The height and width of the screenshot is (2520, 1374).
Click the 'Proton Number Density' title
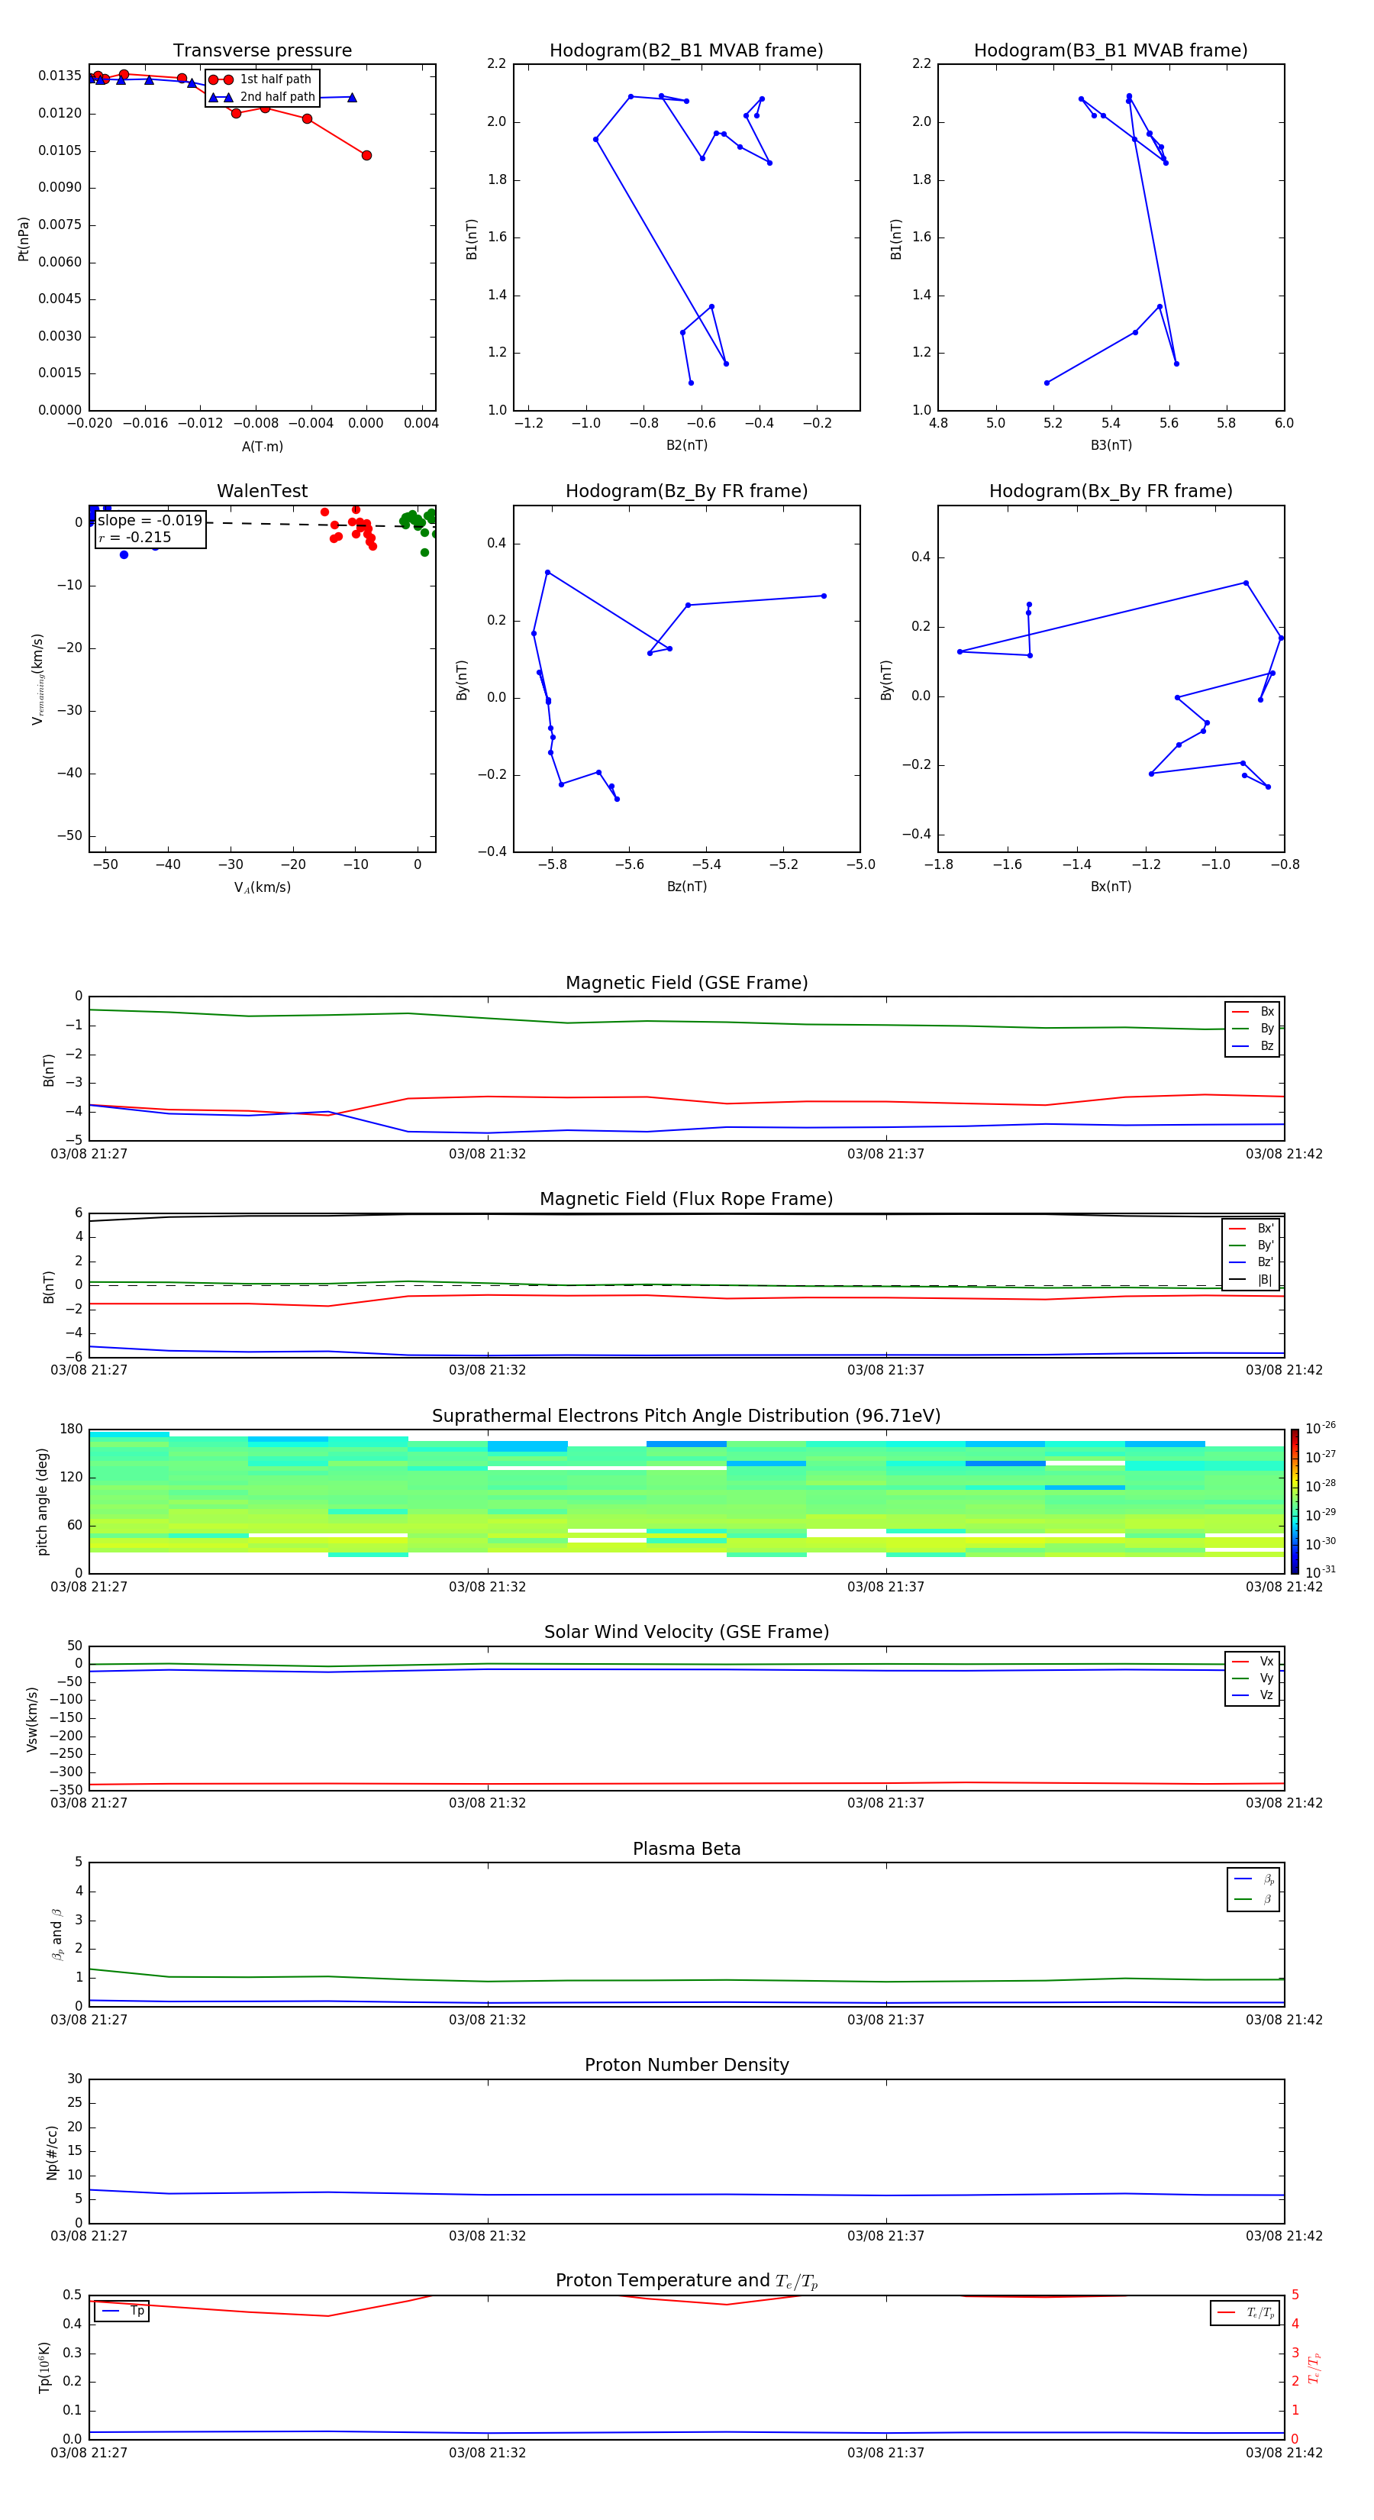pos(686,2065)
